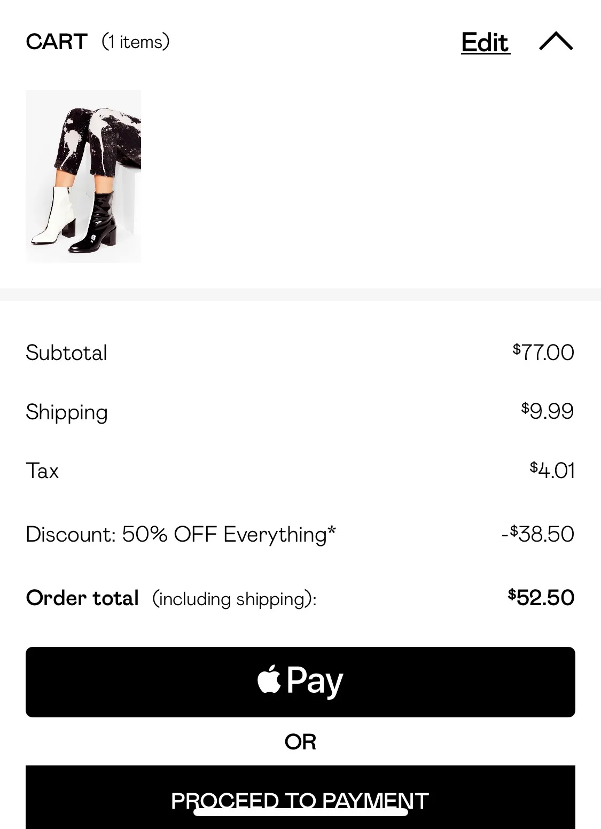Click the Shipping label
This screenshot has width=601, height=829.
[x=67, y=412]
